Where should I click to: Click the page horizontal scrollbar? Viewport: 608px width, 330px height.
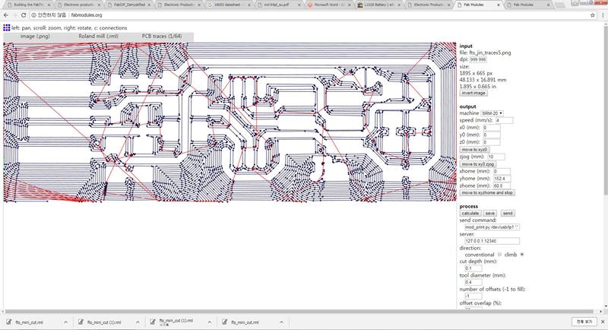[299, 312]
